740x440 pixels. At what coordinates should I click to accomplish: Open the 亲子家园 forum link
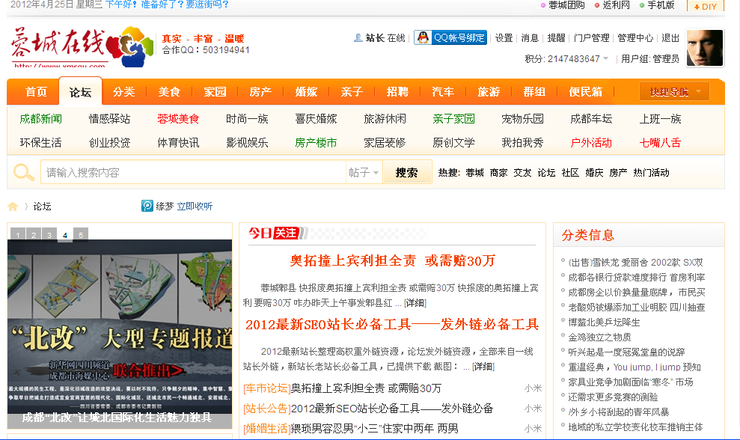click(x=453, y=119)
